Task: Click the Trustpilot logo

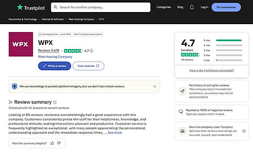Action: point(31,7)
